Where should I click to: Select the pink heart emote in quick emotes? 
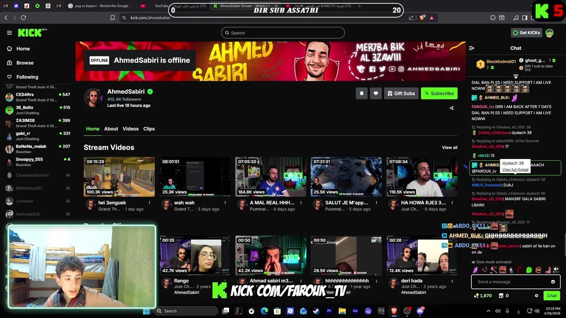pos(484,270)
